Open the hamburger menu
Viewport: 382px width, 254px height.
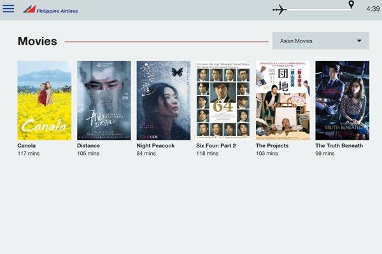click(x=8, y=8)
